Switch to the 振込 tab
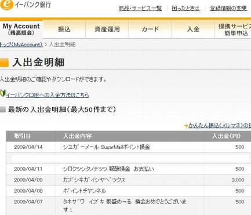251x215 pixels. (64, 29)
